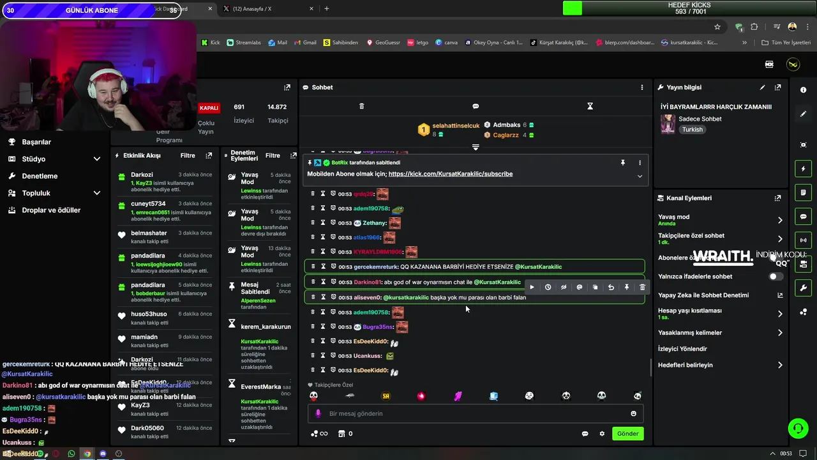
Task: Pop out Etkinlik Akışı panel
Action: tap(209, 155)
